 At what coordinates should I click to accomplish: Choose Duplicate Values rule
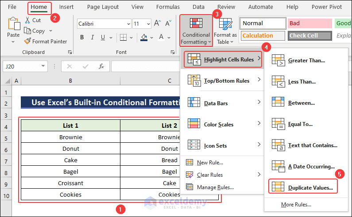303,187
